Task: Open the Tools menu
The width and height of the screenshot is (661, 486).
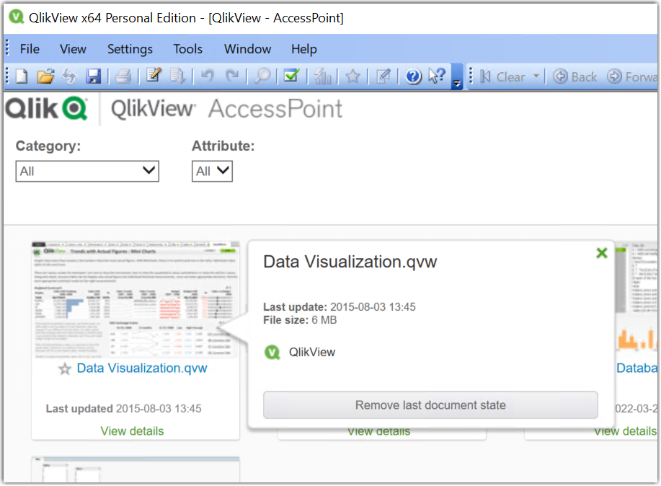Action: click(187, 49)
